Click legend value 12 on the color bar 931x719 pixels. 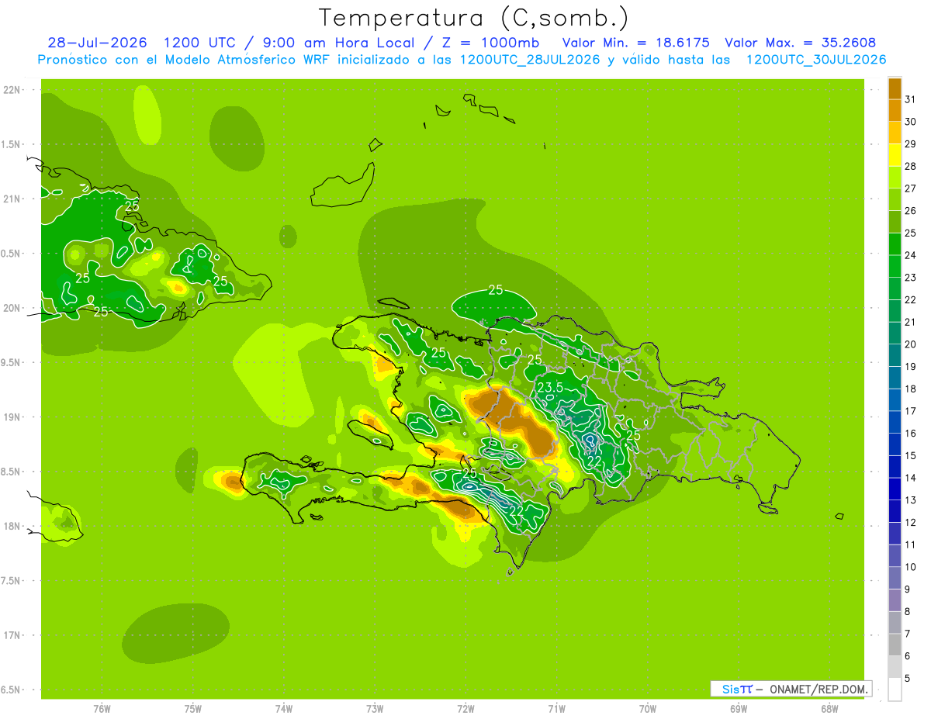(x=910, y=522)
